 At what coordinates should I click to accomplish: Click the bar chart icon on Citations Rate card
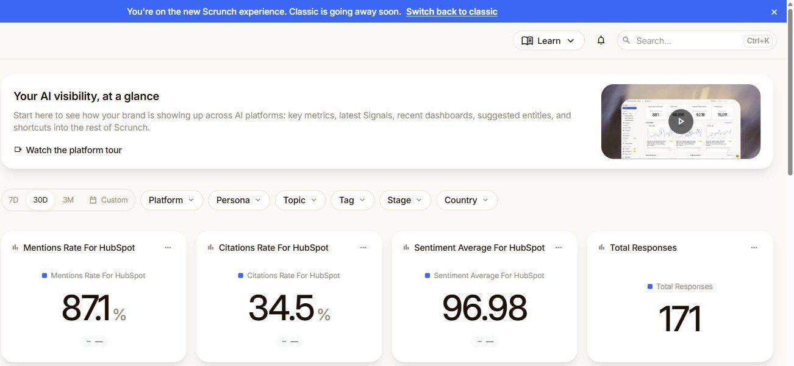click(x=210, y=247)
